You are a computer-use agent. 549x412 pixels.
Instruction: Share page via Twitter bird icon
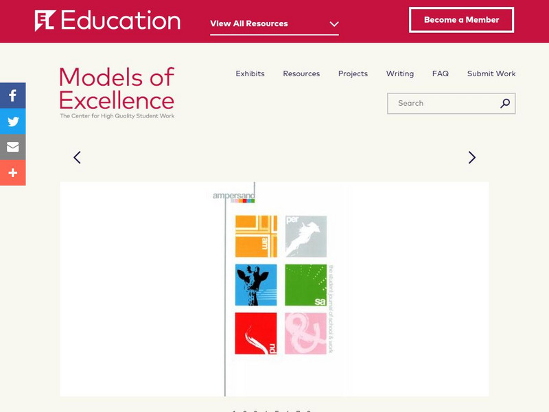click(x=12, y=122)
